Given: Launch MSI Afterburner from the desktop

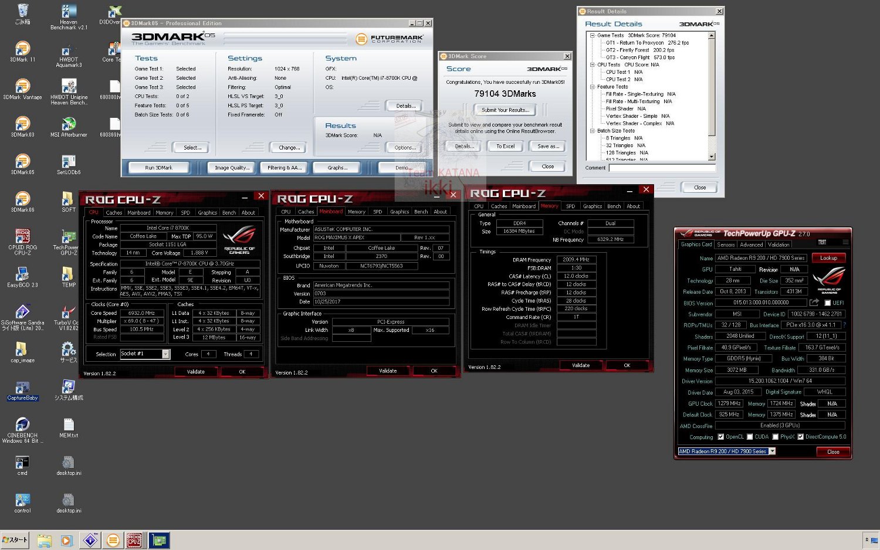Looking at the screenshot, I should point(69,127).
